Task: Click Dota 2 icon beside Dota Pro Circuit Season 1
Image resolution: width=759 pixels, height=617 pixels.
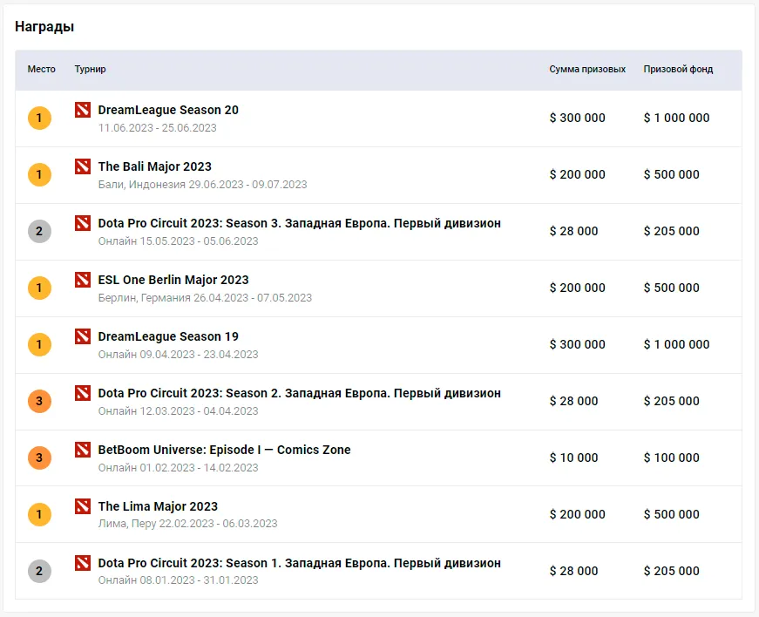Action: (x=83, y=563)
